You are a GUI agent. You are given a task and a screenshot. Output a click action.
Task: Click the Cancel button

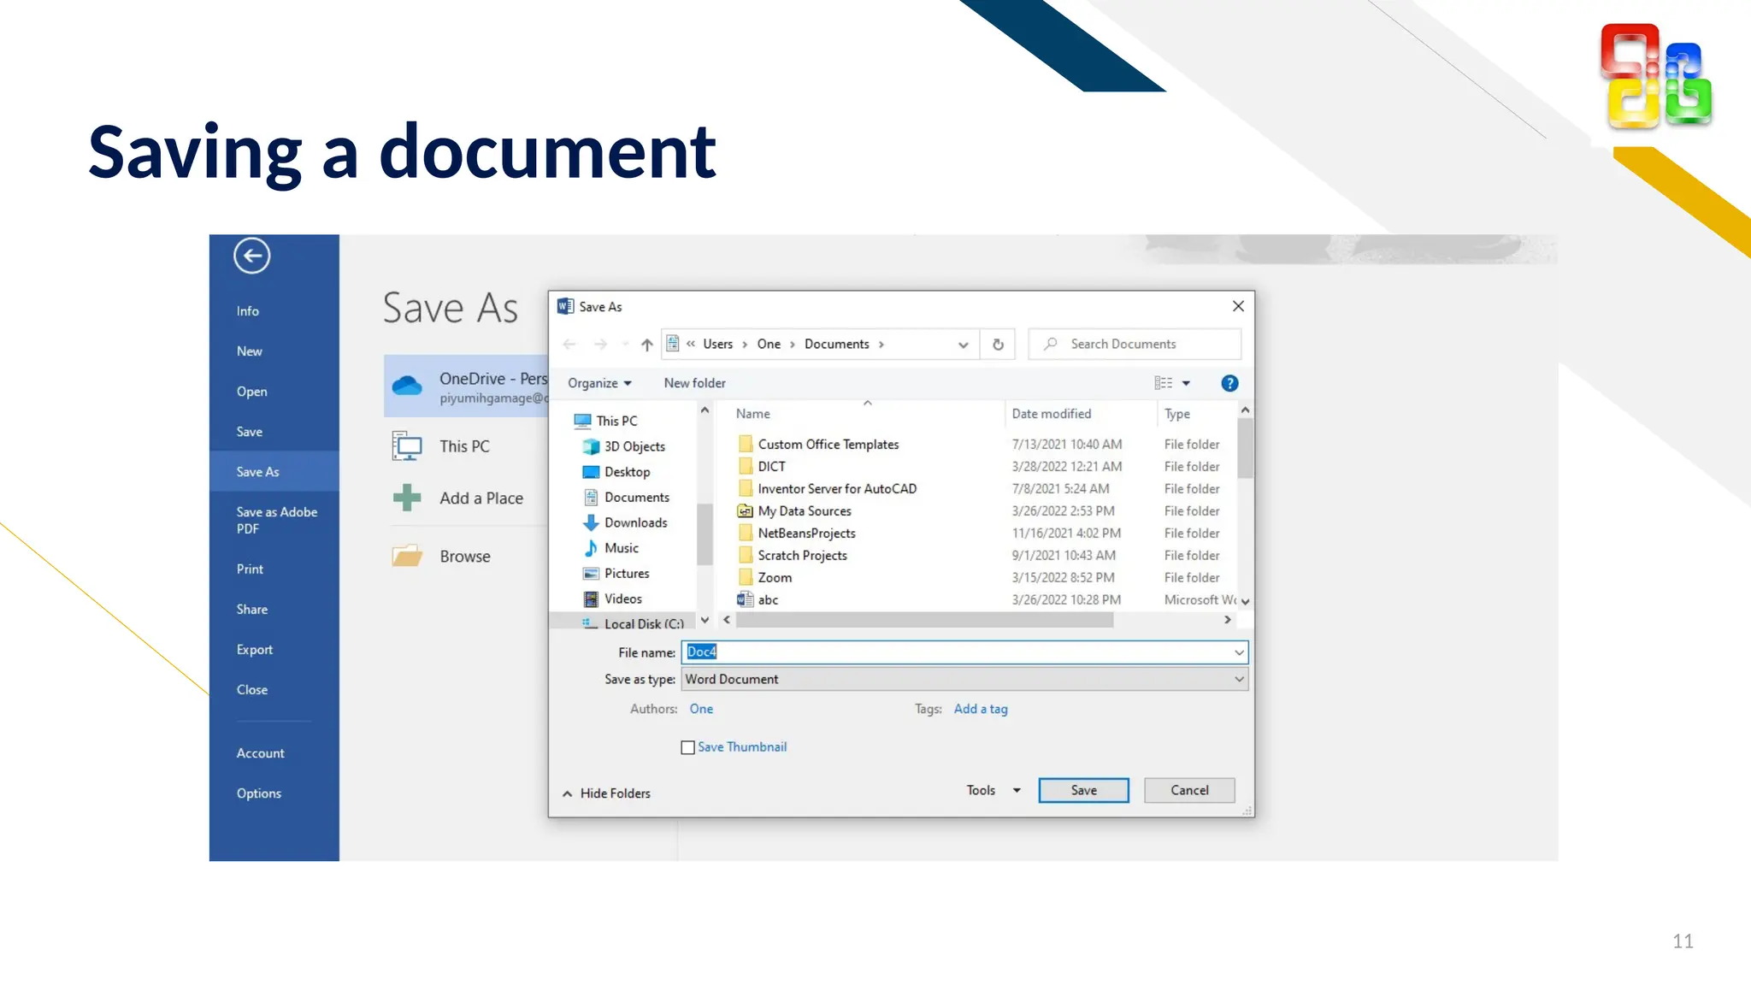coord(1189,790)
